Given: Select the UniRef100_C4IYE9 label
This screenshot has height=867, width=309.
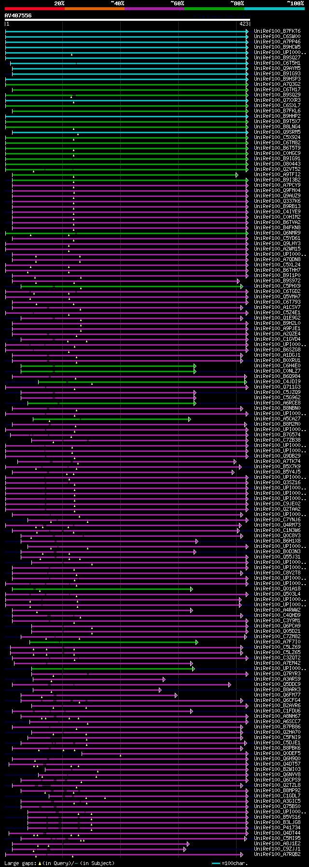Looking at the screenshot, I should 277,211.
